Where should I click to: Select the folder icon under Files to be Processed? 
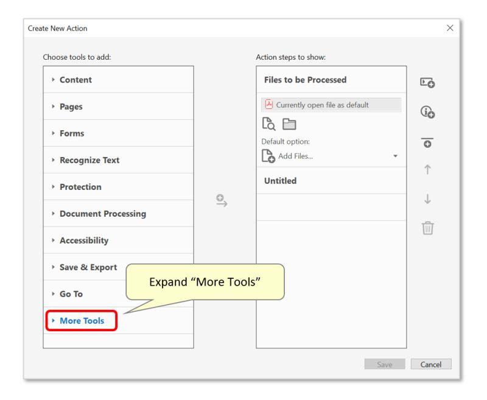click(289, 124)
